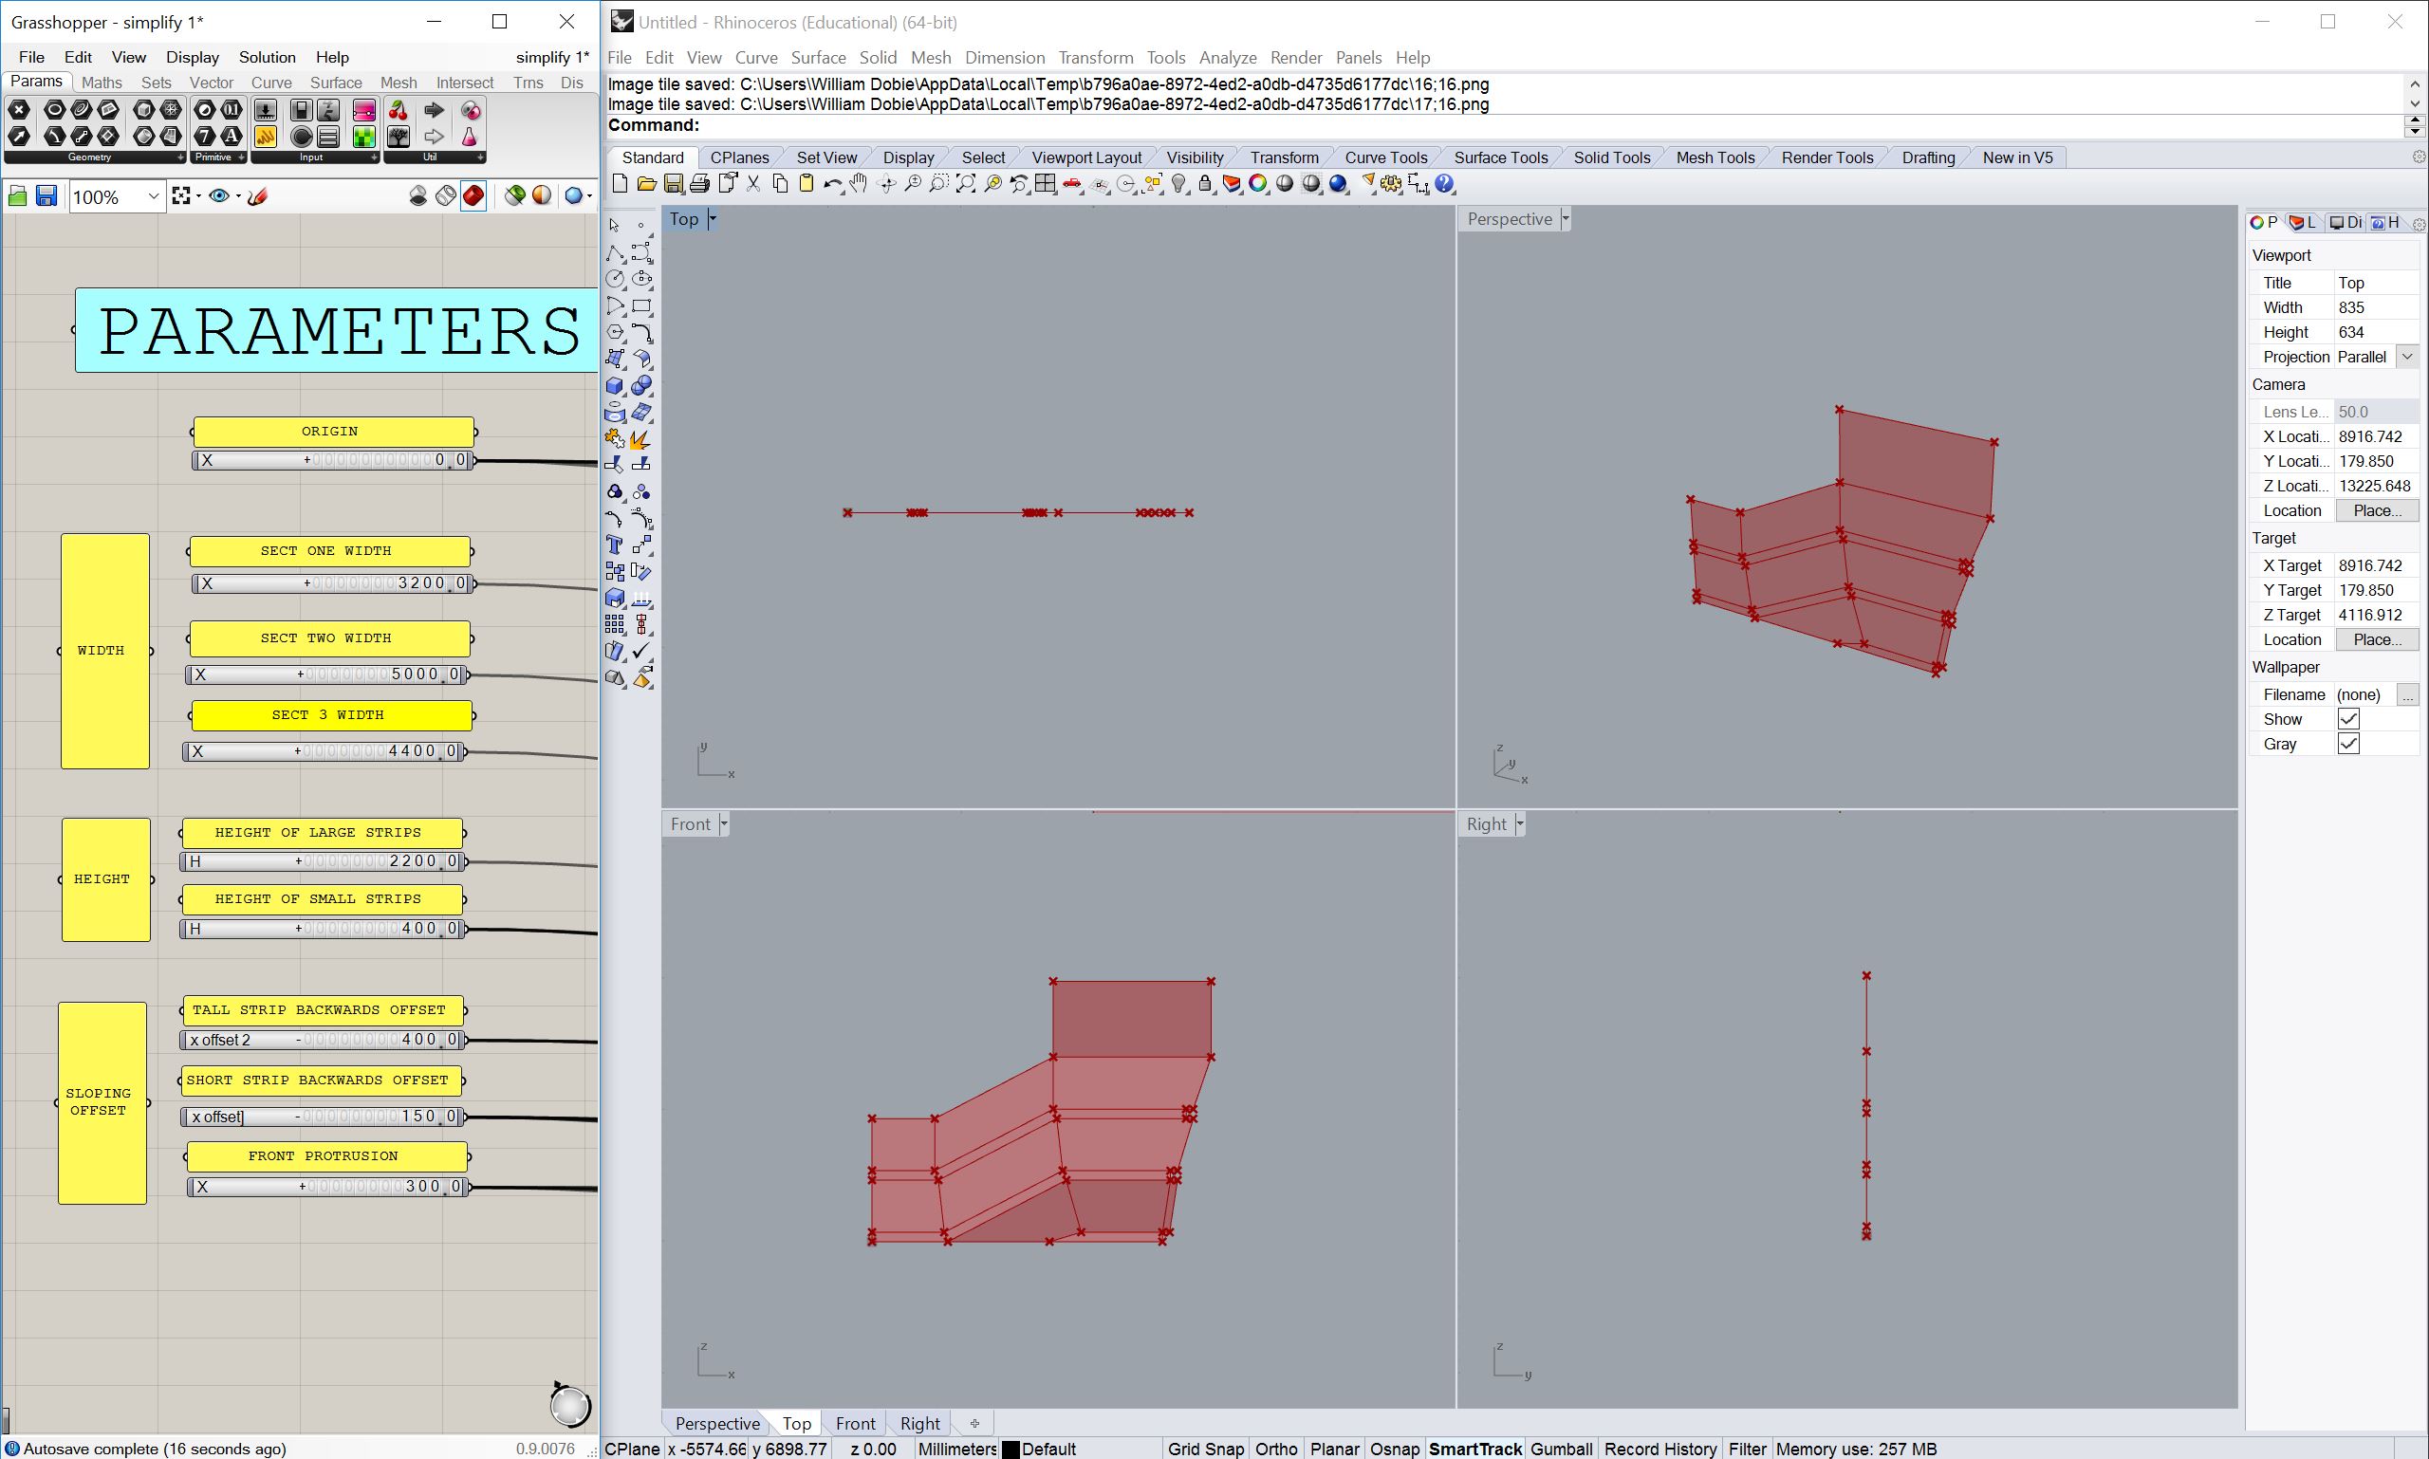This screenshot has width=2429, height=1459.
Task: Click the camera Location Place button
Action: [2377, 510]
